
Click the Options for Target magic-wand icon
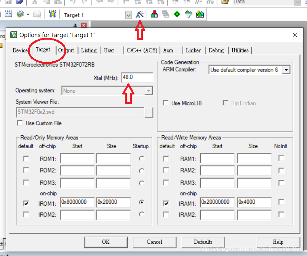140,14
